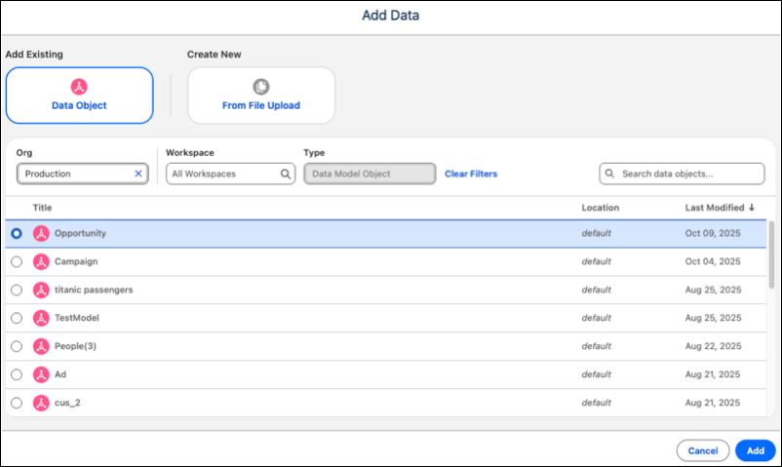The image size is (782, 467).
Task: Click the cus_2 row's pink object icon
Action: pos(41,403)
